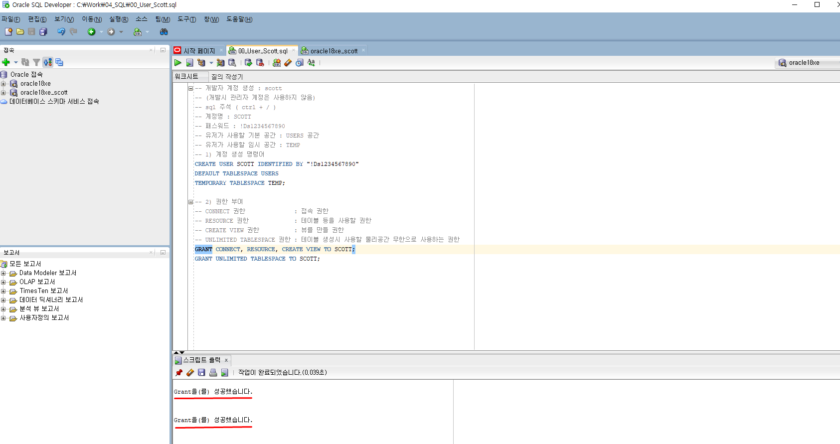The image size is (840, 444).
Task: Open SQL worksheet icon in main toolbar
Action: (x=138, y=32)
